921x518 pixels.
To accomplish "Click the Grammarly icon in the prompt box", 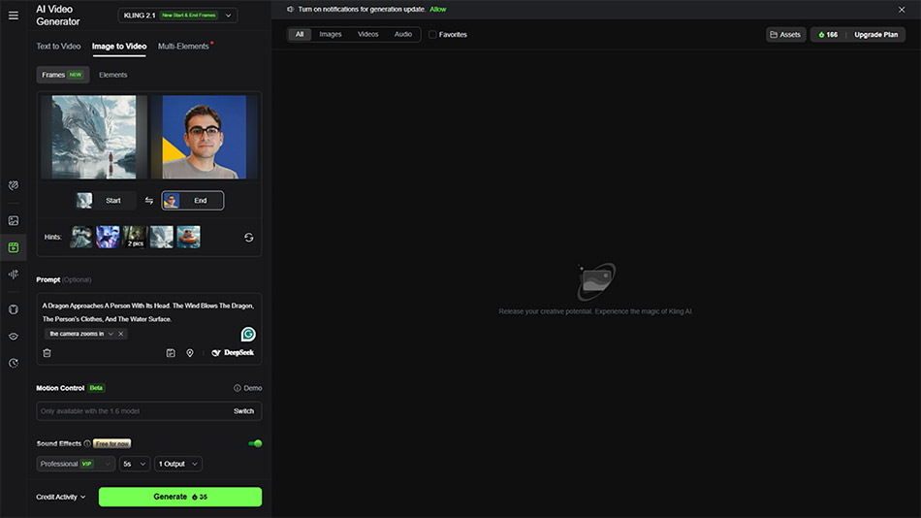I will coord(248,334).
